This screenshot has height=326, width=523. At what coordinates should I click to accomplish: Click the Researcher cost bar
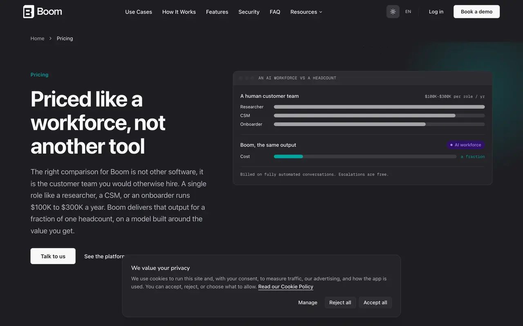click(x=379, y=107)
